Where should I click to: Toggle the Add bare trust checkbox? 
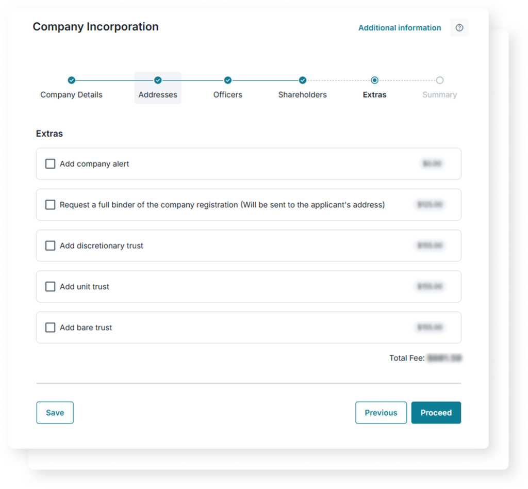(x=50, y=328)
